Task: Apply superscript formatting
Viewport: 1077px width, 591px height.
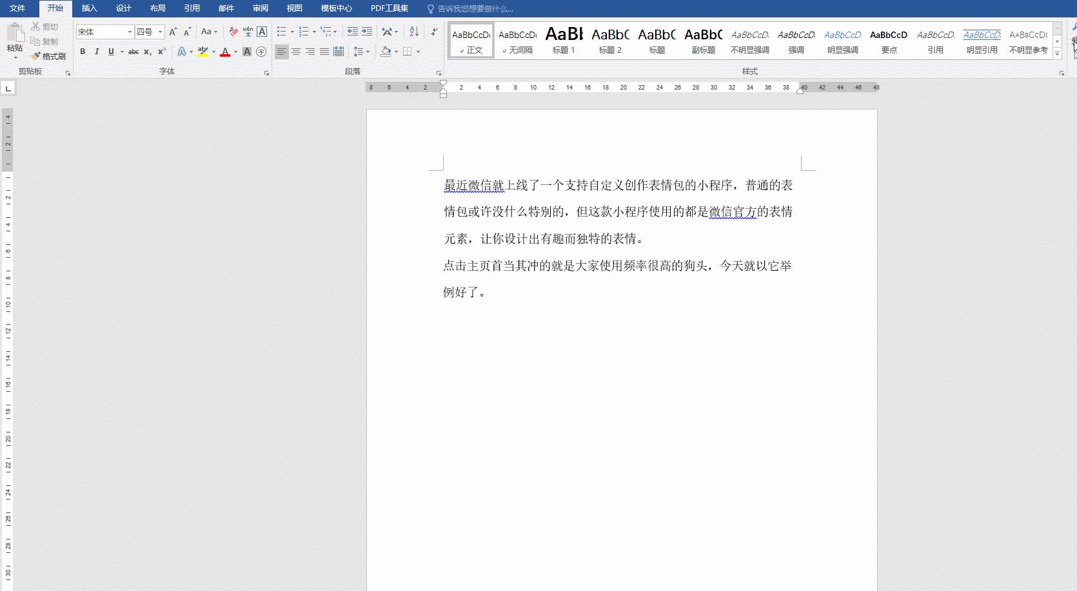Action: 163,52
